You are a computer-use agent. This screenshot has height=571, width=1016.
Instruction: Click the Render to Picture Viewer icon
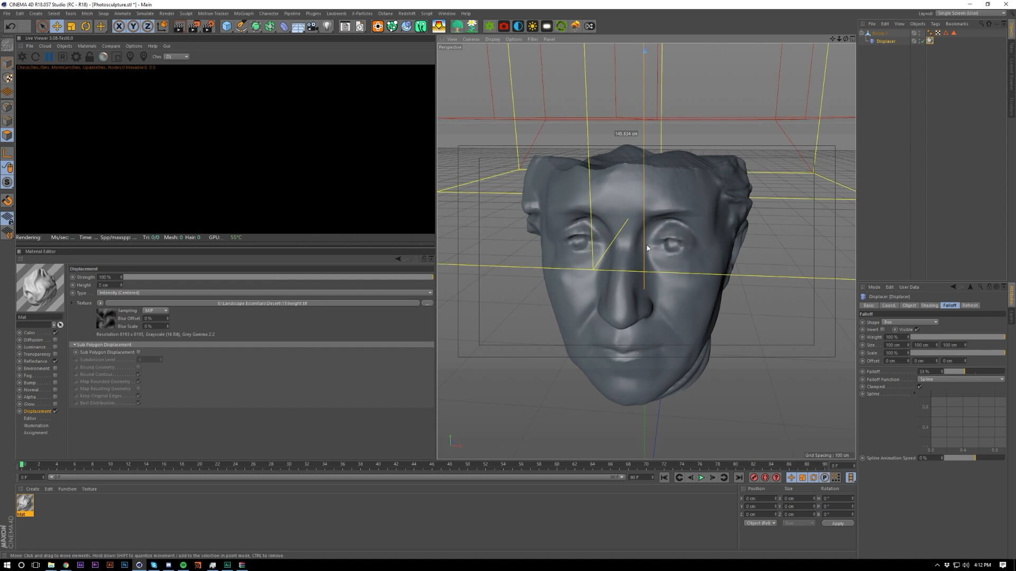point(193,26)
